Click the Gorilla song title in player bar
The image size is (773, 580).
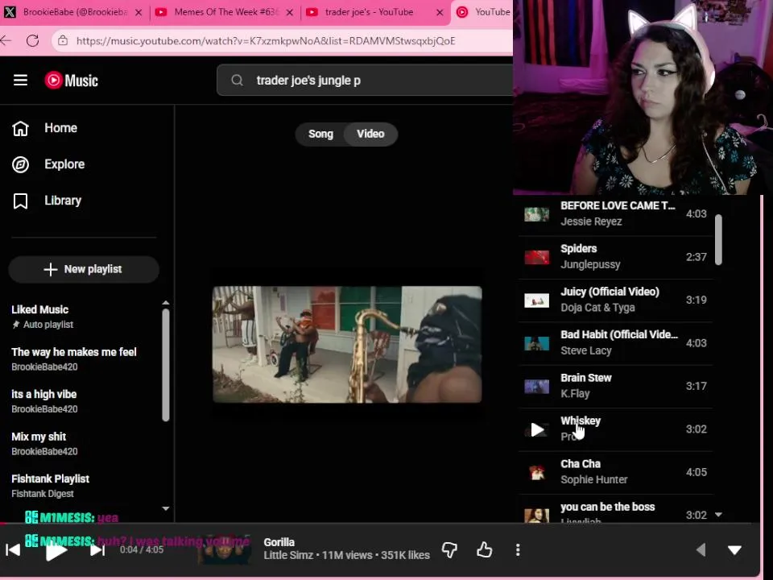point(279,542)
